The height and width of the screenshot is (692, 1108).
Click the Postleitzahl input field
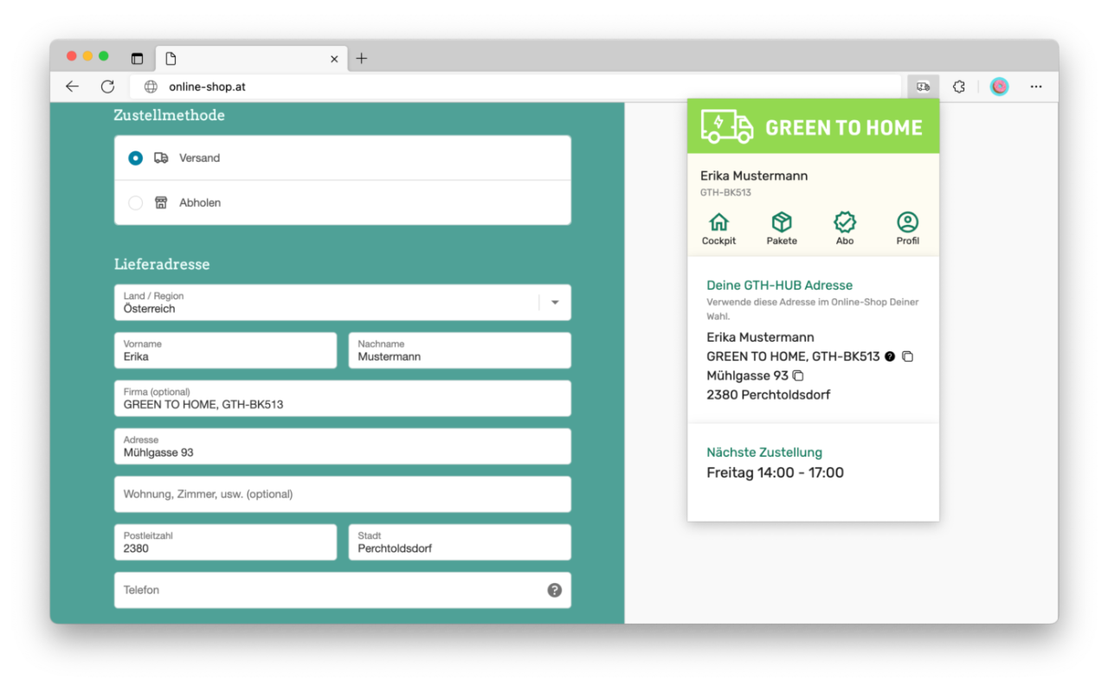pyautogui.click(x=225, y=542)
